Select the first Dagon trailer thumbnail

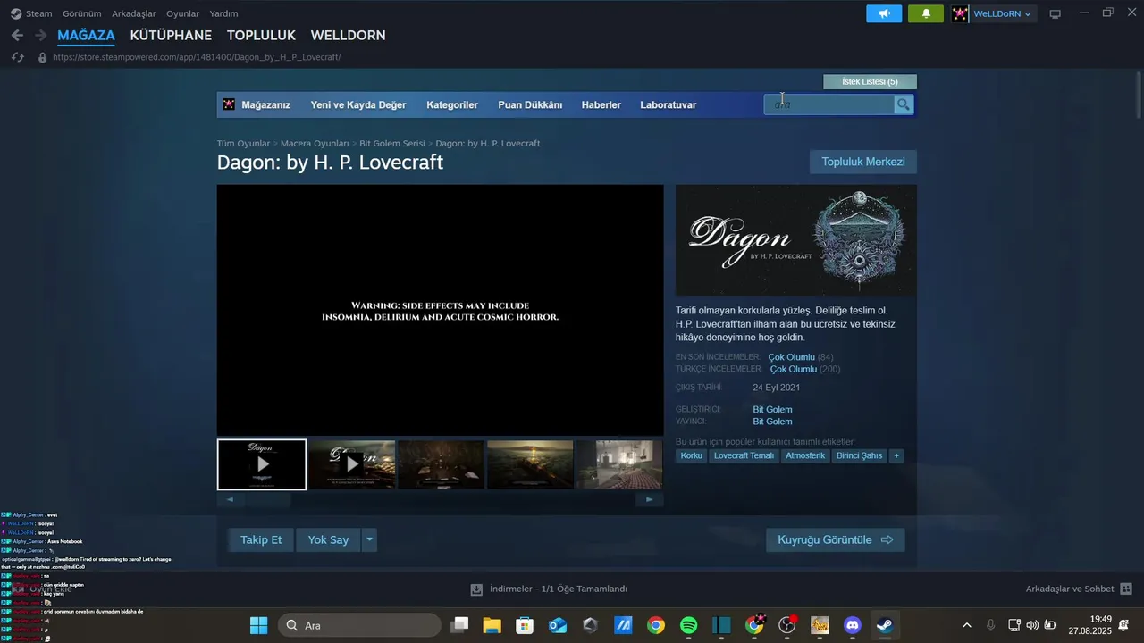click(262, 464)
